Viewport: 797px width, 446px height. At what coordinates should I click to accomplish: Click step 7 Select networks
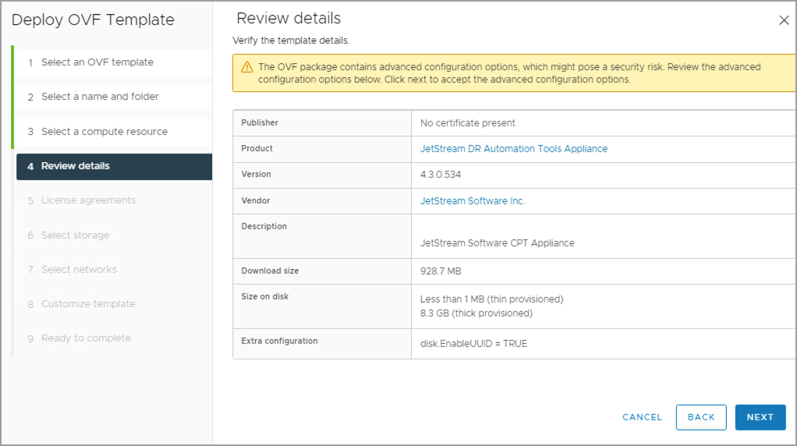(x=79, y=270)
